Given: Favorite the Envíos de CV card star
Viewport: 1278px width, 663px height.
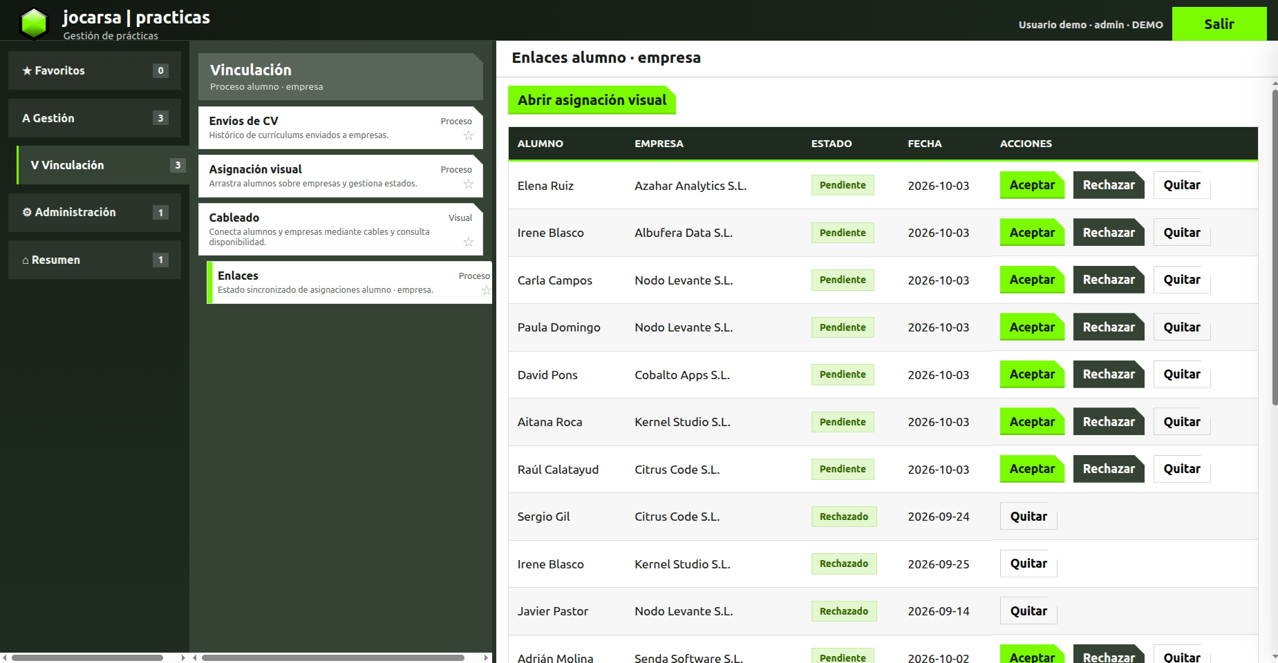Looking at the screenshot, I should 469,135.
